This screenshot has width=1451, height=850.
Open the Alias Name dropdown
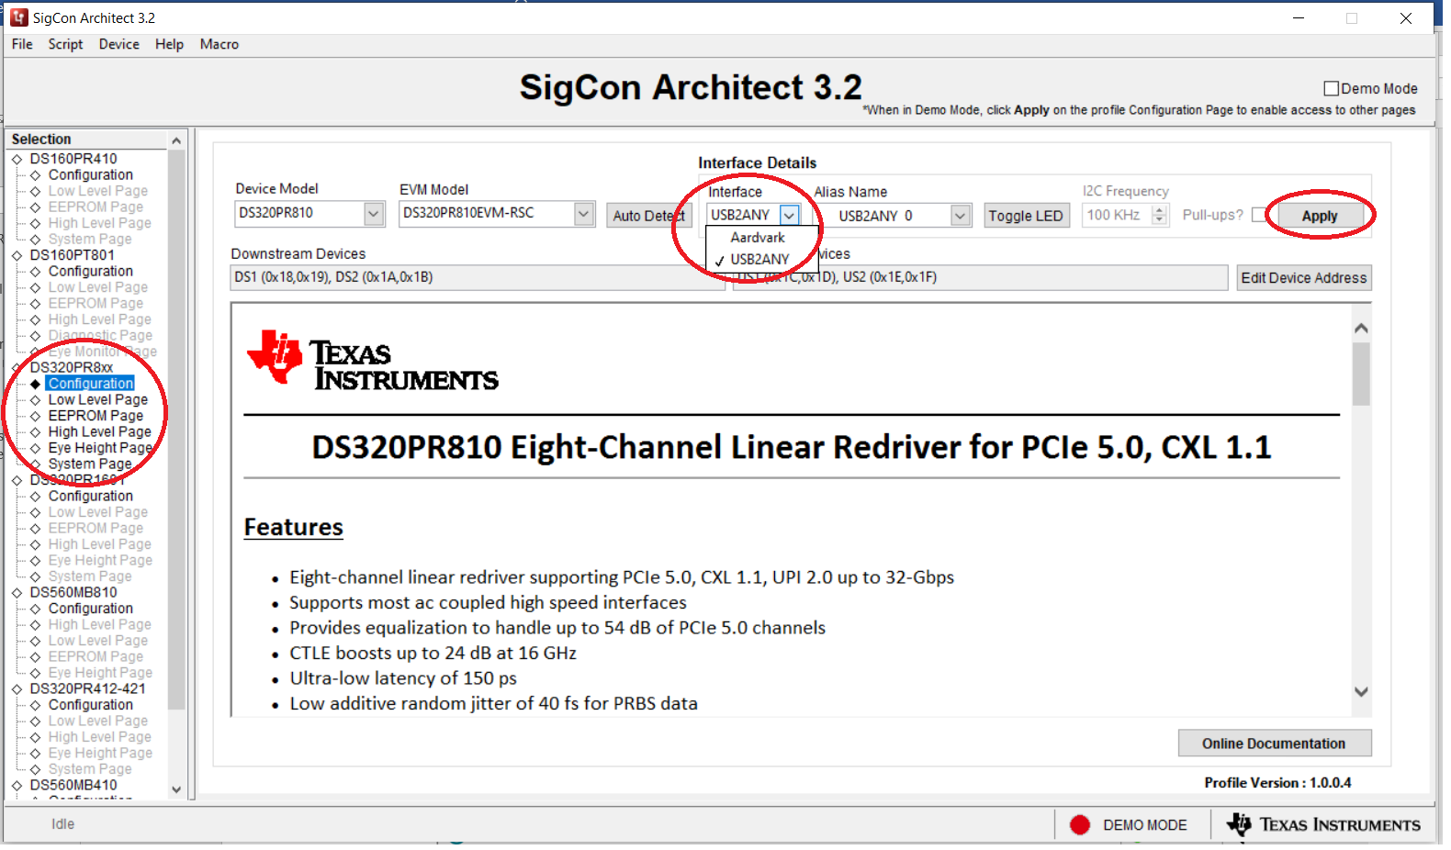(960, 216)
